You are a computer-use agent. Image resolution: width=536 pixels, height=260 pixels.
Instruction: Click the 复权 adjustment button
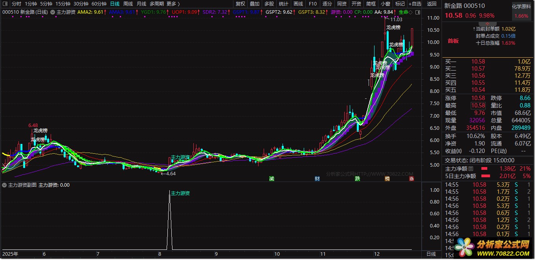[240, 4]
